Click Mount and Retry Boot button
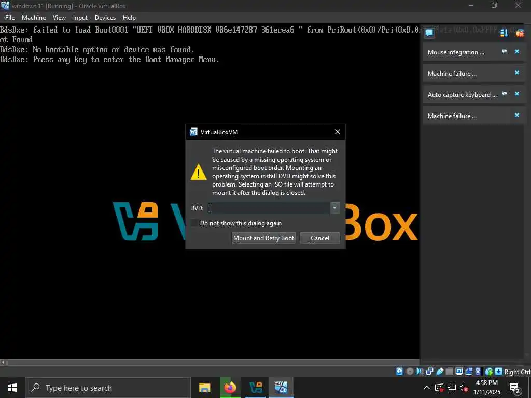This screenshot has height=398, width=531. 263,238
